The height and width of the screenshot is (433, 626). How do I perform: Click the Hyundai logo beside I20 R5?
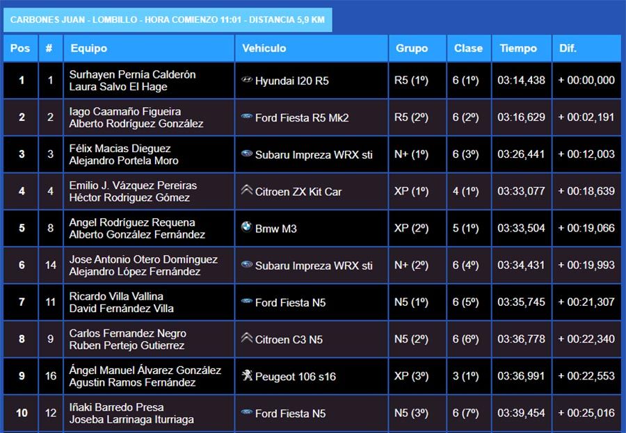coord(246,80)
